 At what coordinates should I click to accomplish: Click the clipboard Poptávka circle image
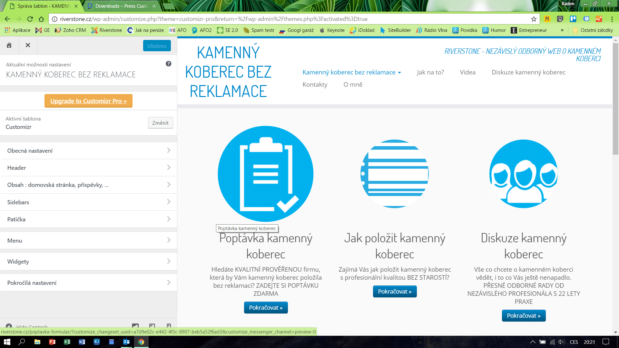(x=266, y=174)
